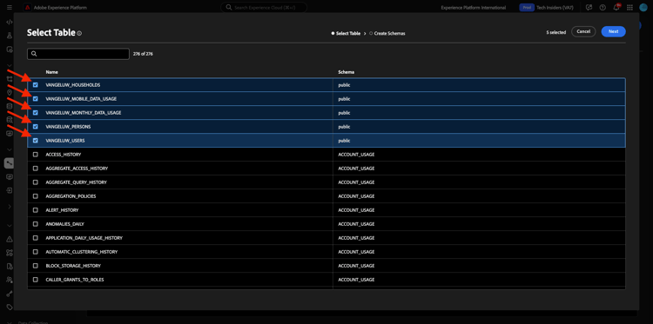
Task: Open the Experience Platform International organization switcher
Action: click(474, 8)
